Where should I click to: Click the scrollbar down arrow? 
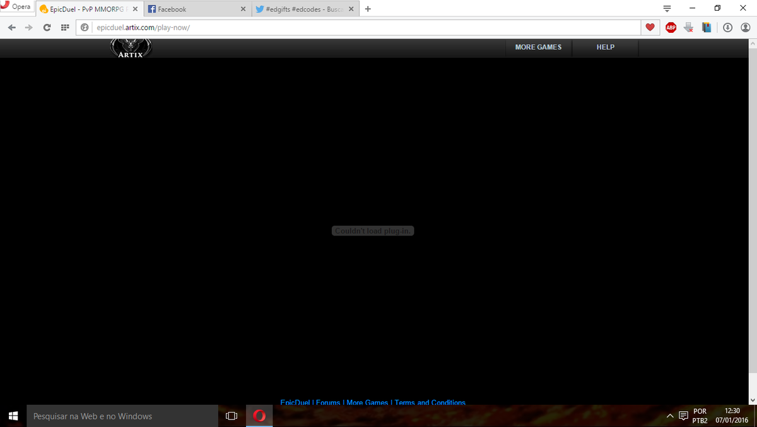point(751,399)
